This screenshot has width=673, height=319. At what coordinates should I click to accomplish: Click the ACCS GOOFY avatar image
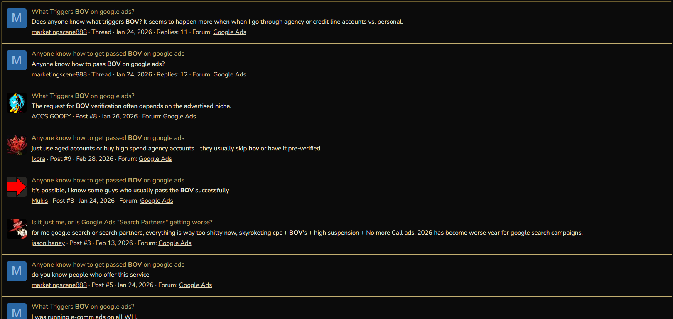click(x=17, y=103)
